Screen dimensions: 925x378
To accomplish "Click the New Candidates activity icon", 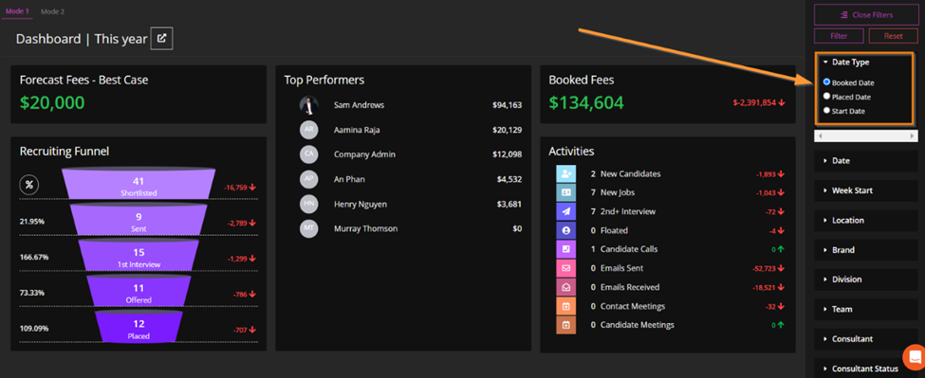I will tap(565, 173).
